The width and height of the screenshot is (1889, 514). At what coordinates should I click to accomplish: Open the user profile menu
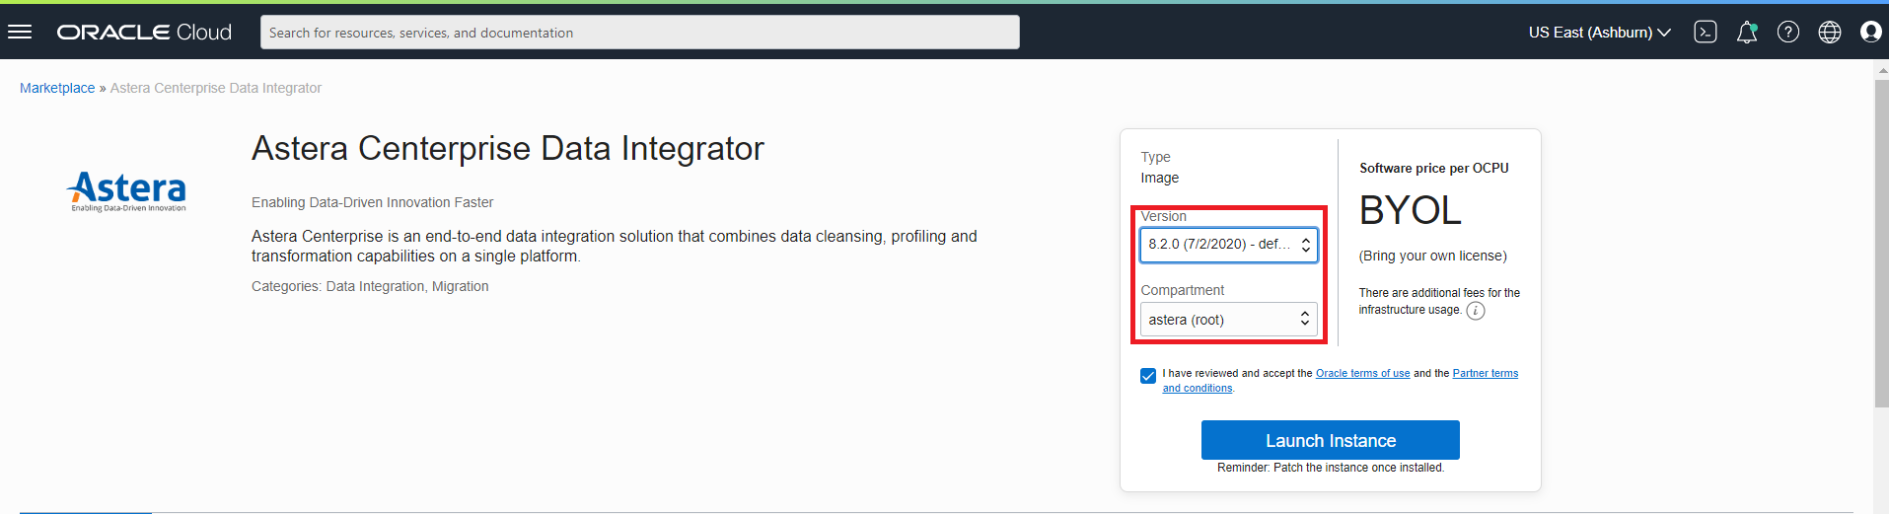[x=1871, y=32]
